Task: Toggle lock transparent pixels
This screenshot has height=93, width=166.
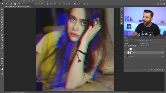Action: (x=128, y=46)
